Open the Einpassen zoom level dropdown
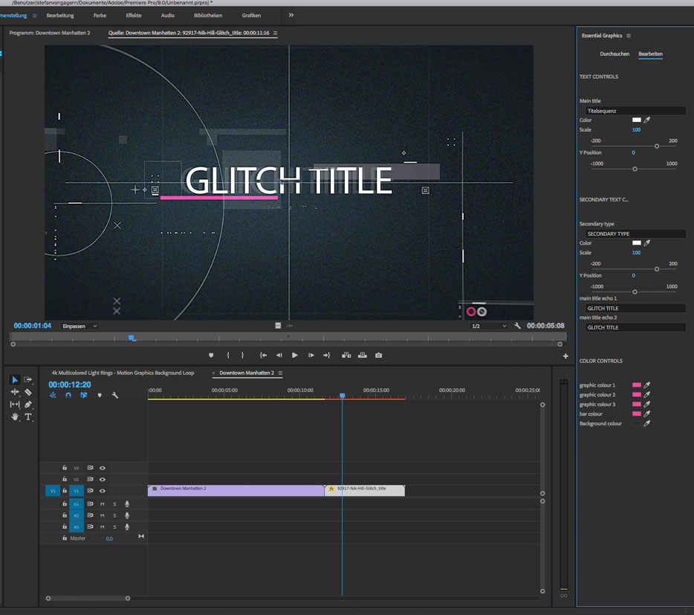694x615 pixels. click(x=80, y=326)
